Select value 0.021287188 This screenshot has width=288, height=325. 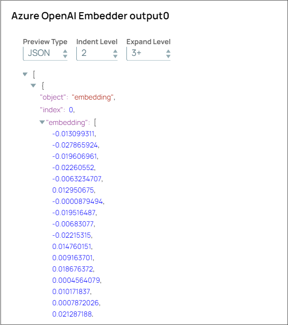pyautogui.click(x=72, y=314)
